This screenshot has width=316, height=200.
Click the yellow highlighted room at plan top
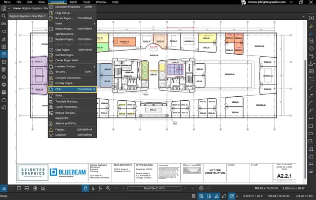tap(207, 38)
